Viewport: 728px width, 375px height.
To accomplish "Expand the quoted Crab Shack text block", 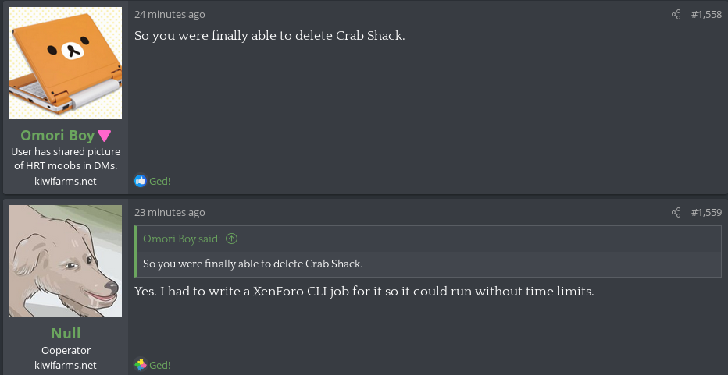I will point(252,264).
